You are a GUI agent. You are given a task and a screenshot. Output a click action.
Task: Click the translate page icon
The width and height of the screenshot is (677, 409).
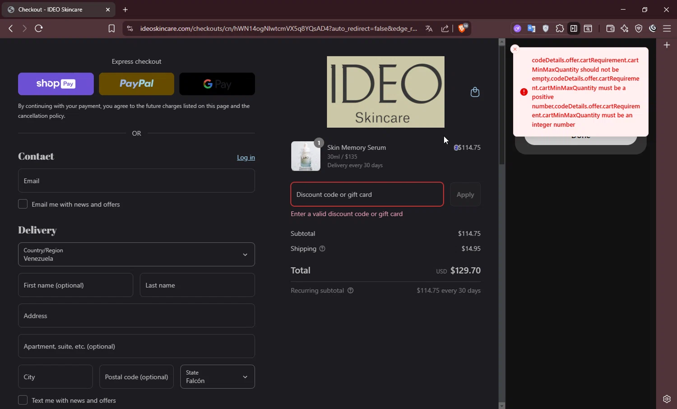tap(429, 28)
